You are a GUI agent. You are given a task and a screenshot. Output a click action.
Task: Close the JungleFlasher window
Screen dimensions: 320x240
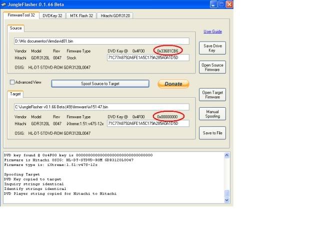coord(229,5)
